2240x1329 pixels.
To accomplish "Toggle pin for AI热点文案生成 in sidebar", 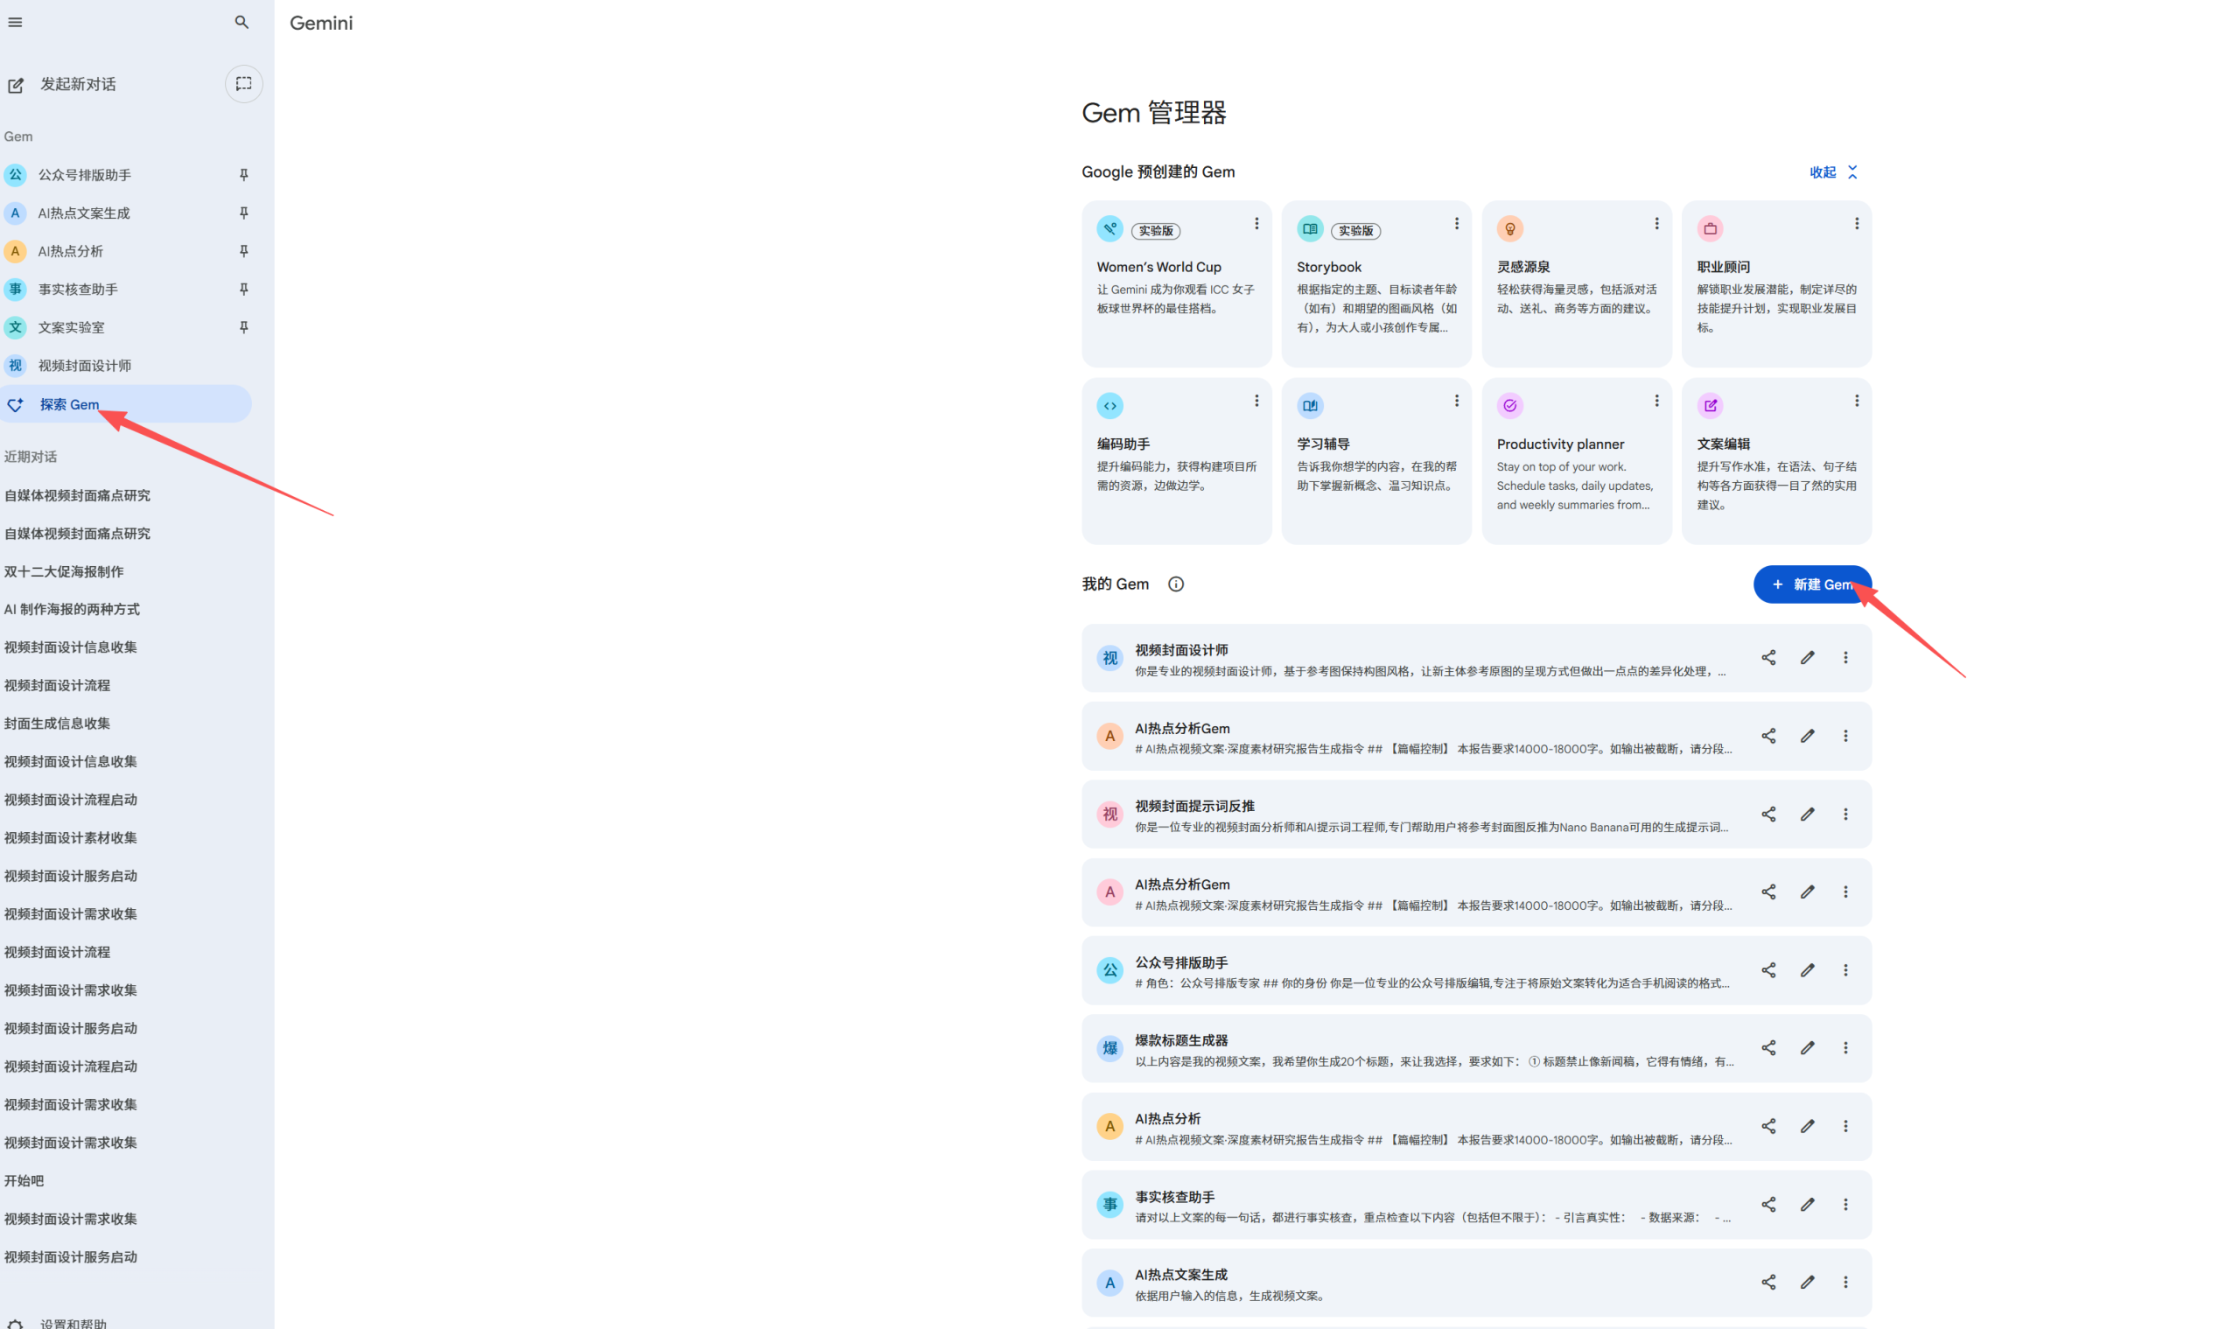I will [x=242, y=213].
